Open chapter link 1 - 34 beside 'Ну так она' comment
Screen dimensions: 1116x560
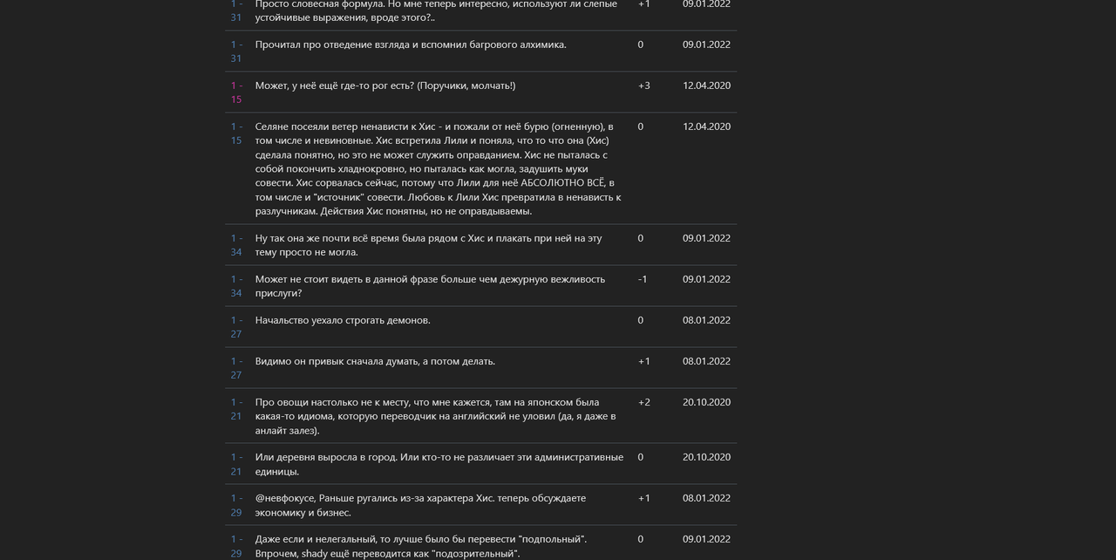tap(236, 245)
